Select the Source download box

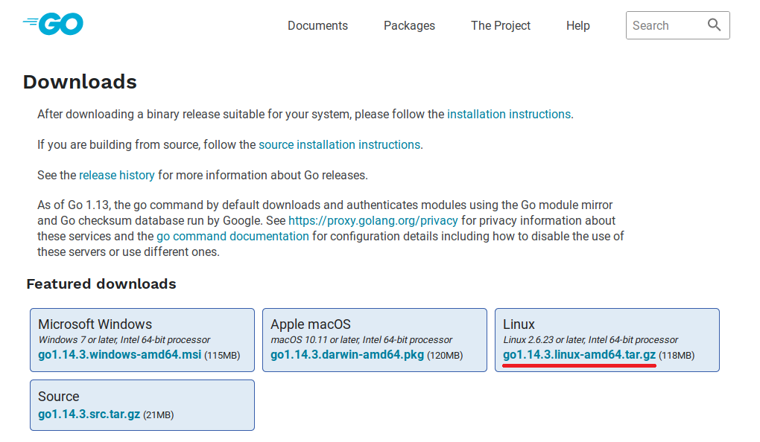point(142,406)
